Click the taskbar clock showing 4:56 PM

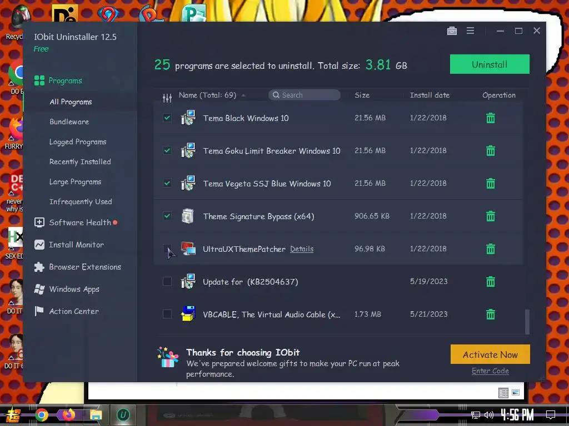click(x=517, y=415)
